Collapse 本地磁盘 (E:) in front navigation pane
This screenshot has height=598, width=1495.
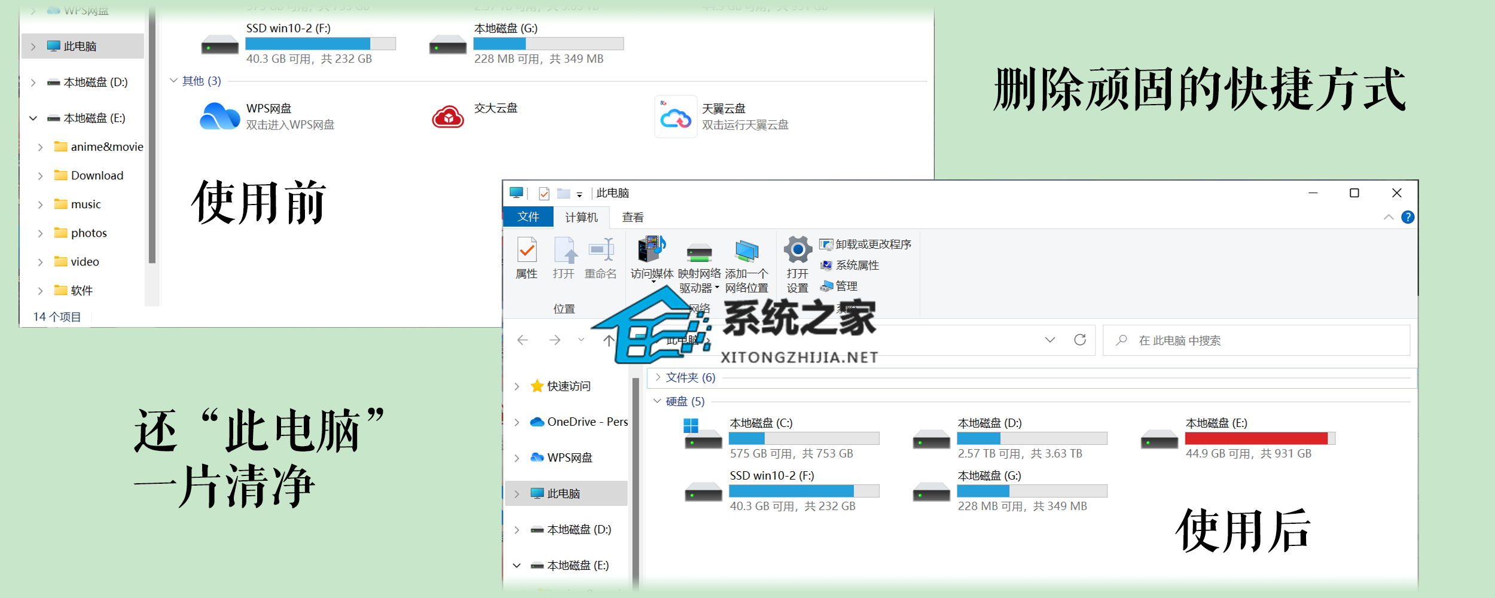[517, 566]
